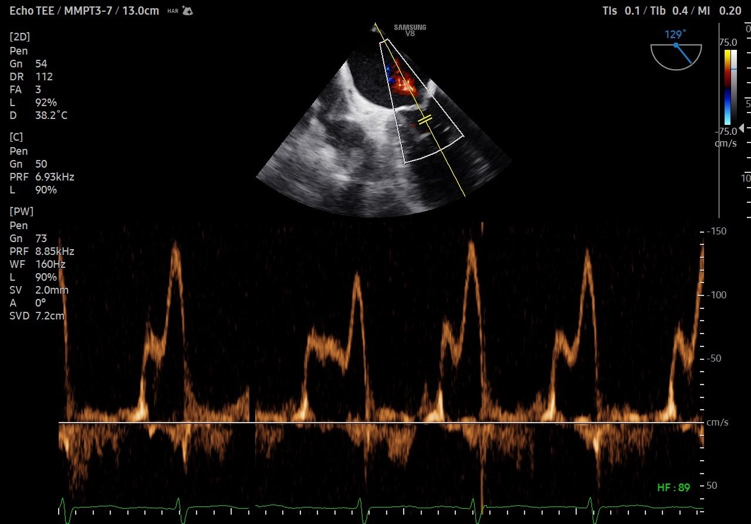The height and width of the screenshot is (524, 751).
Task: Click the gray depth focus arrow marker
Action: coord(741,128)
